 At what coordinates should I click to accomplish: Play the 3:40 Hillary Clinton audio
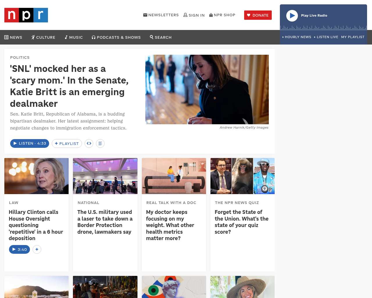tap(19, 249)
